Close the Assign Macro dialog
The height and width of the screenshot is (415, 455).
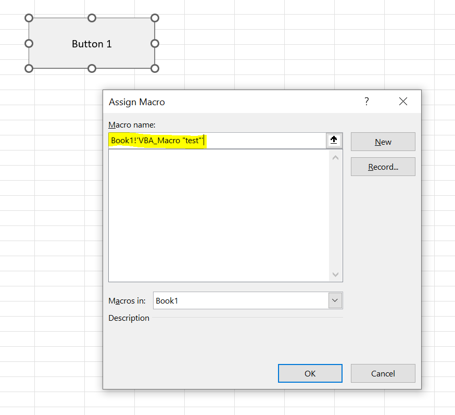pyautogui.click(x=403, y=102)
